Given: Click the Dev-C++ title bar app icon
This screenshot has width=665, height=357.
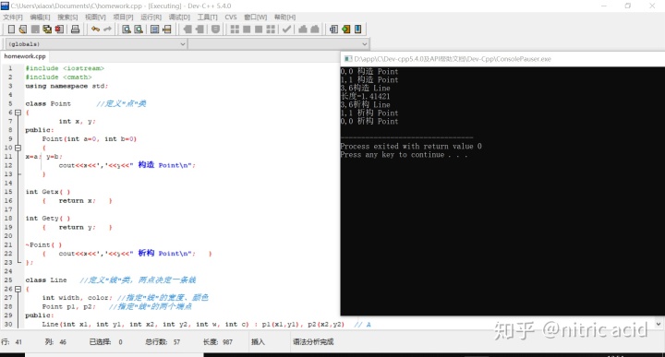Looking at the screenshot, I should 5,6.
